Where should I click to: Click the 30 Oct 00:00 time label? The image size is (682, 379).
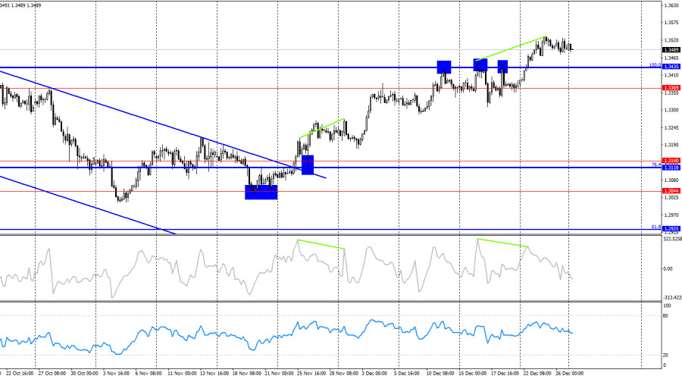tap(84, 374)
